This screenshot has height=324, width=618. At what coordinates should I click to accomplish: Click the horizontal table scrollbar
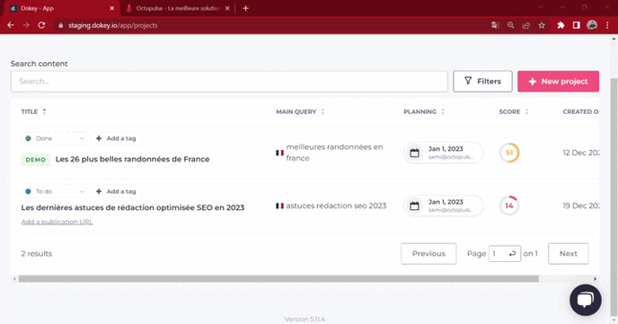click(x=278, y=279)
